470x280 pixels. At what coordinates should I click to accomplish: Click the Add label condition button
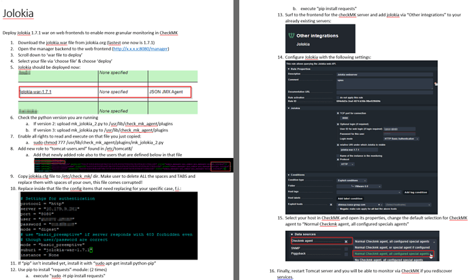click(x=350, y=198)
